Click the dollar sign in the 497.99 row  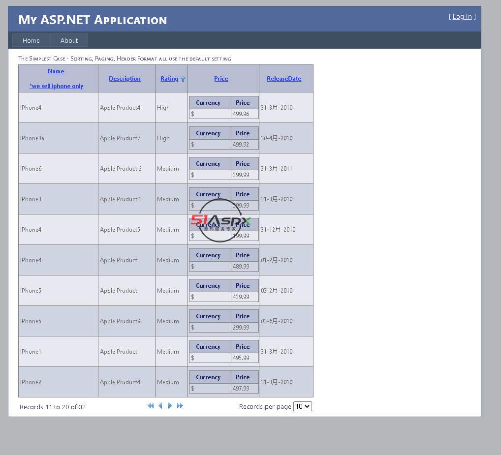pos(192,389)
